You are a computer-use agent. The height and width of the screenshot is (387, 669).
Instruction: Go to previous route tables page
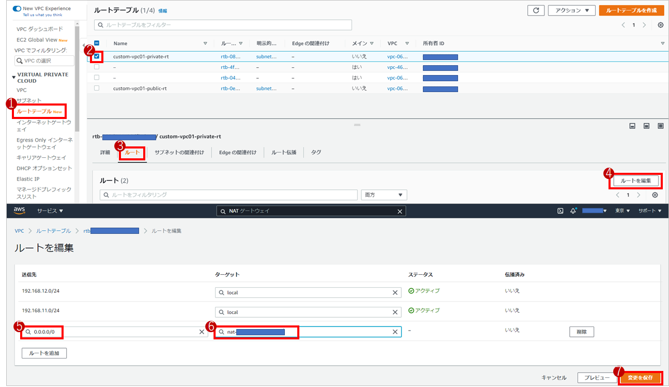click(x=623, y=25)
